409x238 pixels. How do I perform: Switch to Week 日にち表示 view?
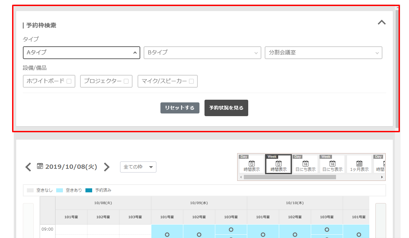[x=332, y=164]
